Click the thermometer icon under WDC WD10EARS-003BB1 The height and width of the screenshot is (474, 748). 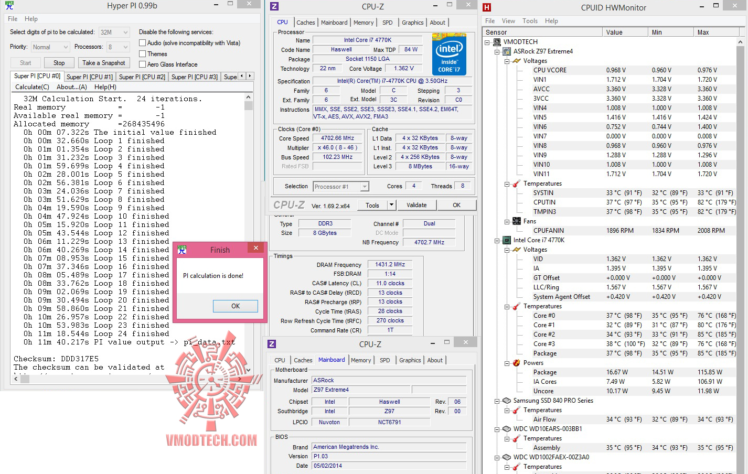pyautogui.click(x=517, y=438)
